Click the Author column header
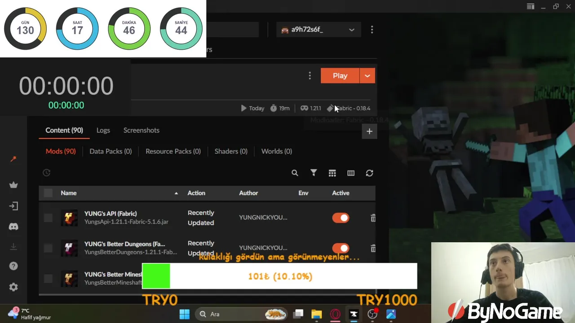This screenshot has width=575, height=323. tap(248, 193)
